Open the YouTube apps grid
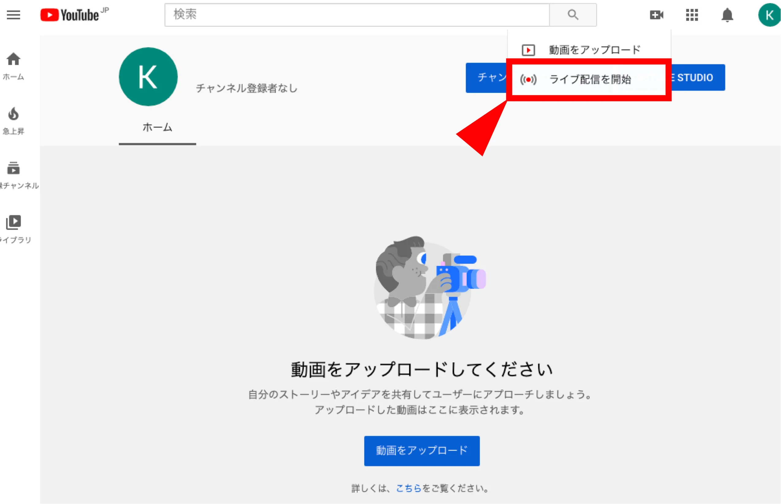The width and height of the screenshot is (781, 504). (x=692, y=15)
